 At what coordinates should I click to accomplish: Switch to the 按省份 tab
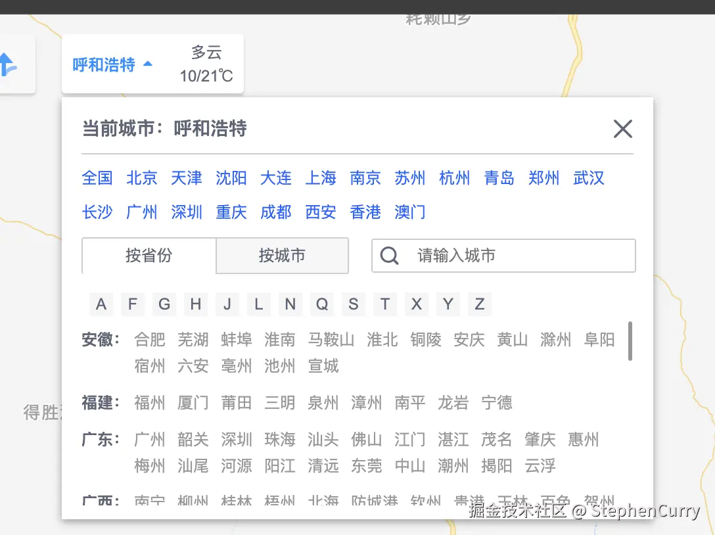148,256
